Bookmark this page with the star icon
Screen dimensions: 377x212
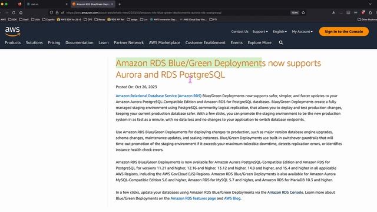click(x=303, y=12)
